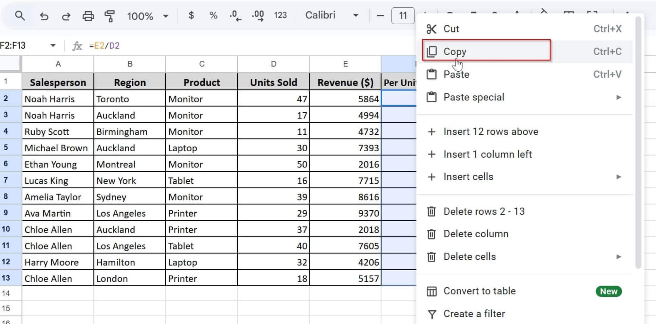Select the Paint format tool

110,15
